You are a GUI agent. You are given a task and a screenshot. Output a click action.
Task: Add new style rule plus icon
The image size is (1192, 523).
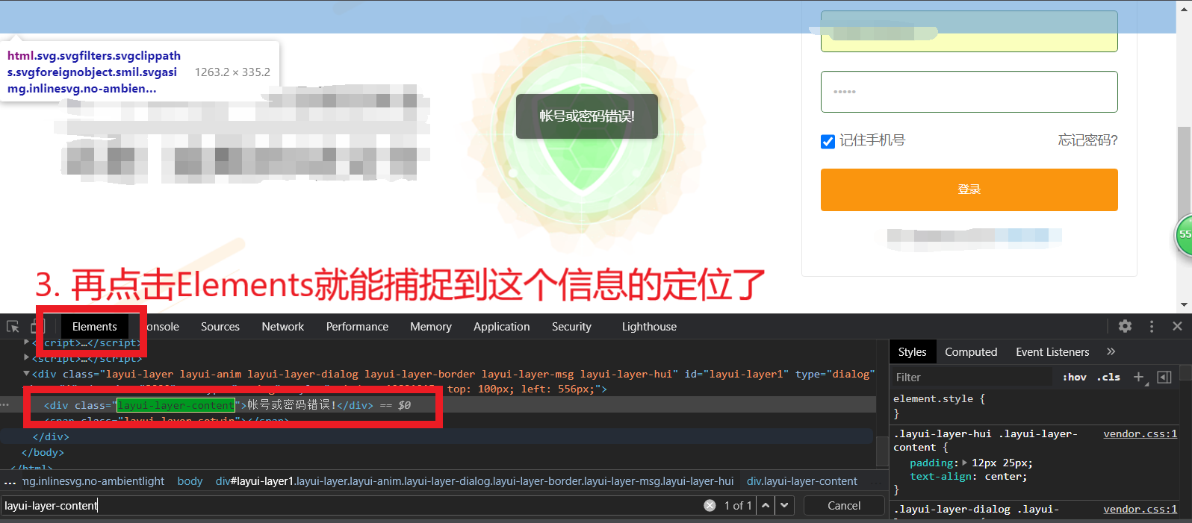[x=1139, y=378]
